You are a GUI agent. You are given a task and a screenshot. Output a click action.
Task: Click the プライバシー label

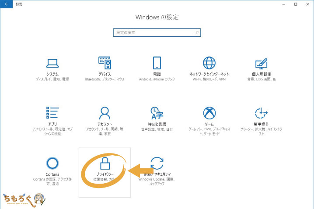(105, 174)
